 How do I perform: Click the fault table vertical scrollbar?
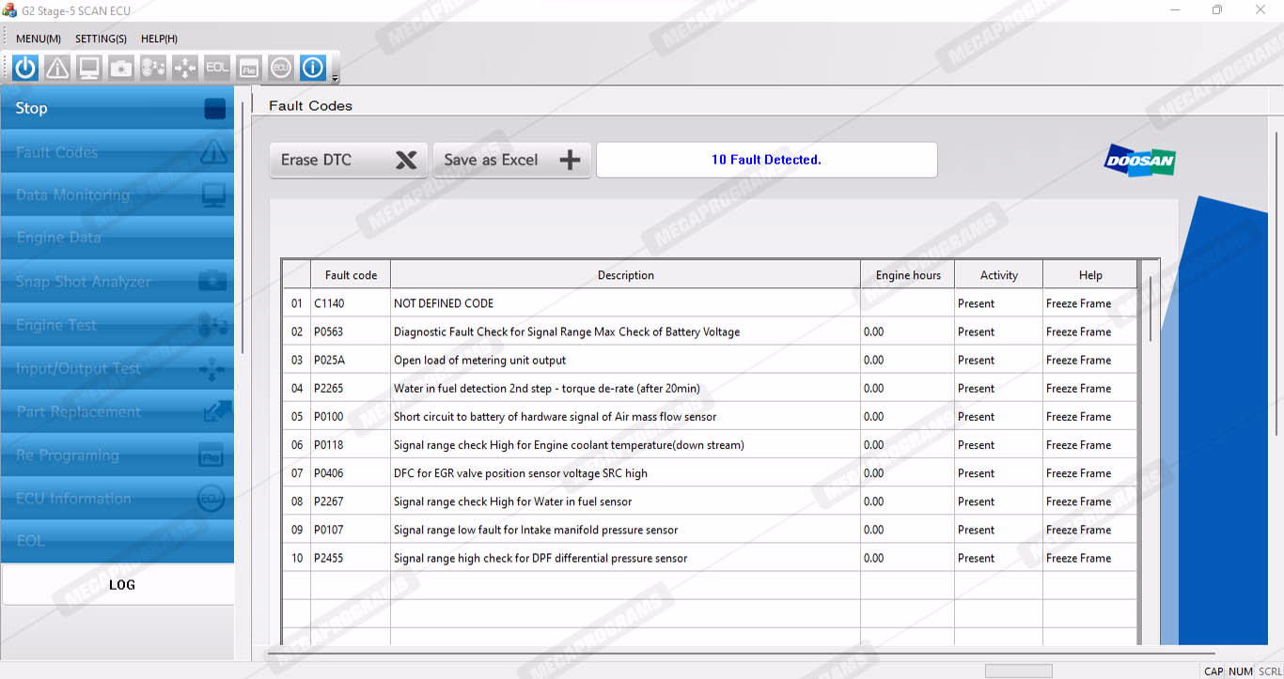click(1150, 308)
